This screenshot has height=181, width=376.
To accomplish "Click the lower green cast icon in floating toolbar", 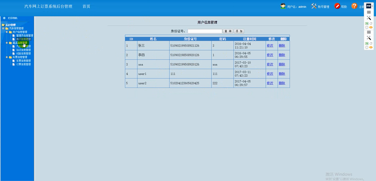I will tap(367, 43).
